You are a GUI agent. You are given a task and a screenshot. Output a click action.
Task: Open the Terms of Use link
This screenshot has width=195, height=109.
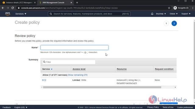168,107
